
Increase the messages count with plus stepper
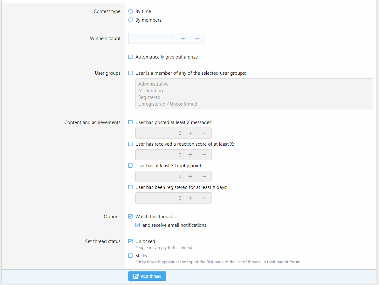tap(190, 133)
